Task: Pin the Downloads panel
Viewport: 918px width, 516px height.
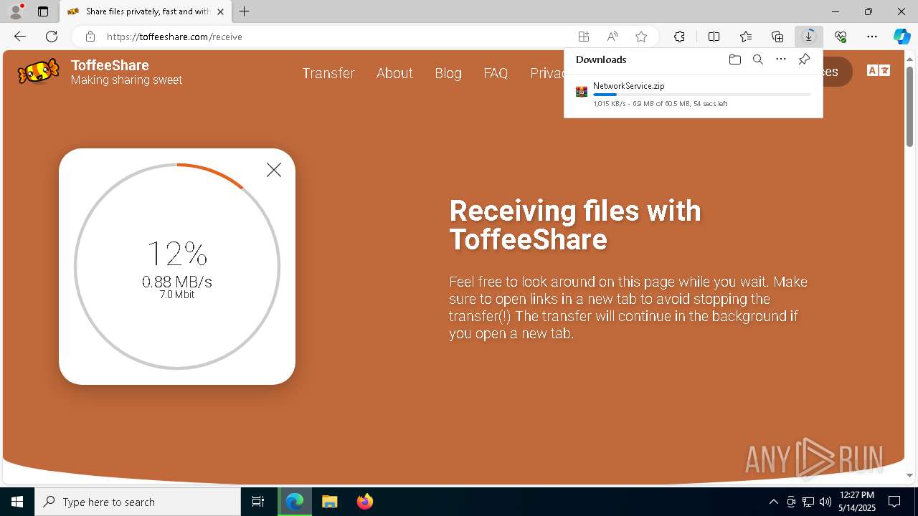Action: click(804, 59)
